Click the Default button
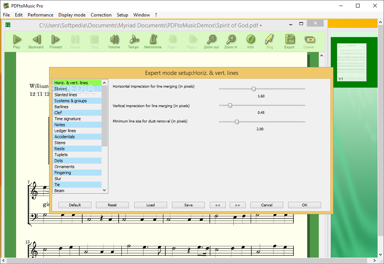This screenshot has height=264, width=384. tap(75, 205)
